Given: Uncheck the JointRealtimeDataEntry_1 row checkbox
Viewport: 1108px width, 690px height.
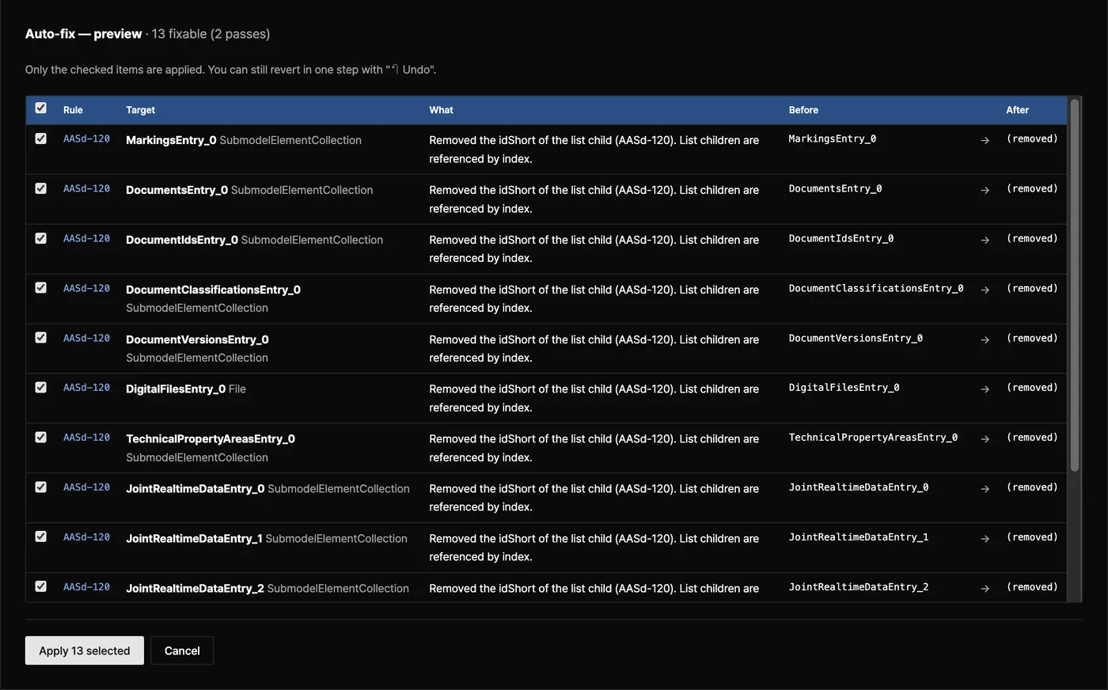Looking at the screenshot, I should (41, 536).
